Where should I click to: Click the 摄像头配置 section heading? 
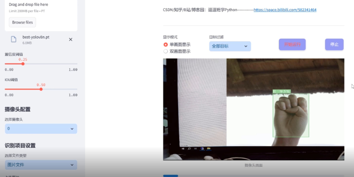[18, 109]
